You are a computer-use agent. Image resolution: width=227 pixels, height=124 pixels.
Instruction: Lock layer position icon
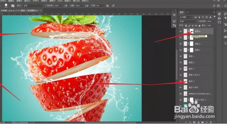coord(193,26)
